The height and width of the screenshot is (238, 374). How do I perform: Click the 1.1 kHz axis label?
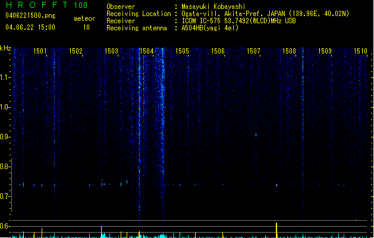tap(5, 77)
